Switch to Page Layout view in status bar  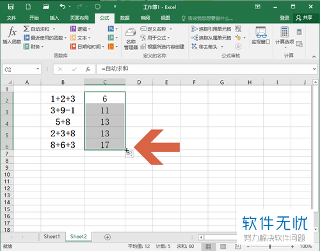[223, 247]
